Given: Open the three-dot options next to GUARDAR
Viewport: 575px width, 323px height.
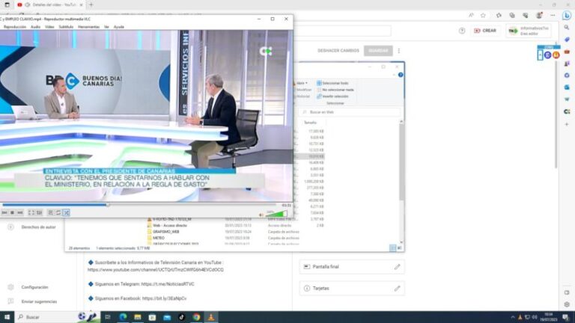Looking at the screenshot, I should (x=398, y=51).
